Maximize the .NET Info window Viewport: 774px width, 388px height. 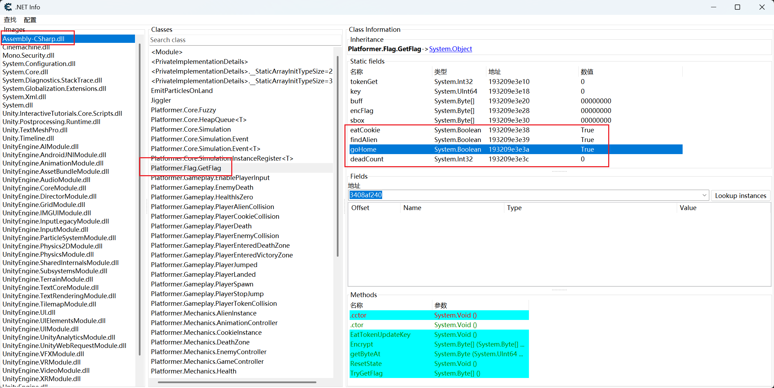(737, 7)
